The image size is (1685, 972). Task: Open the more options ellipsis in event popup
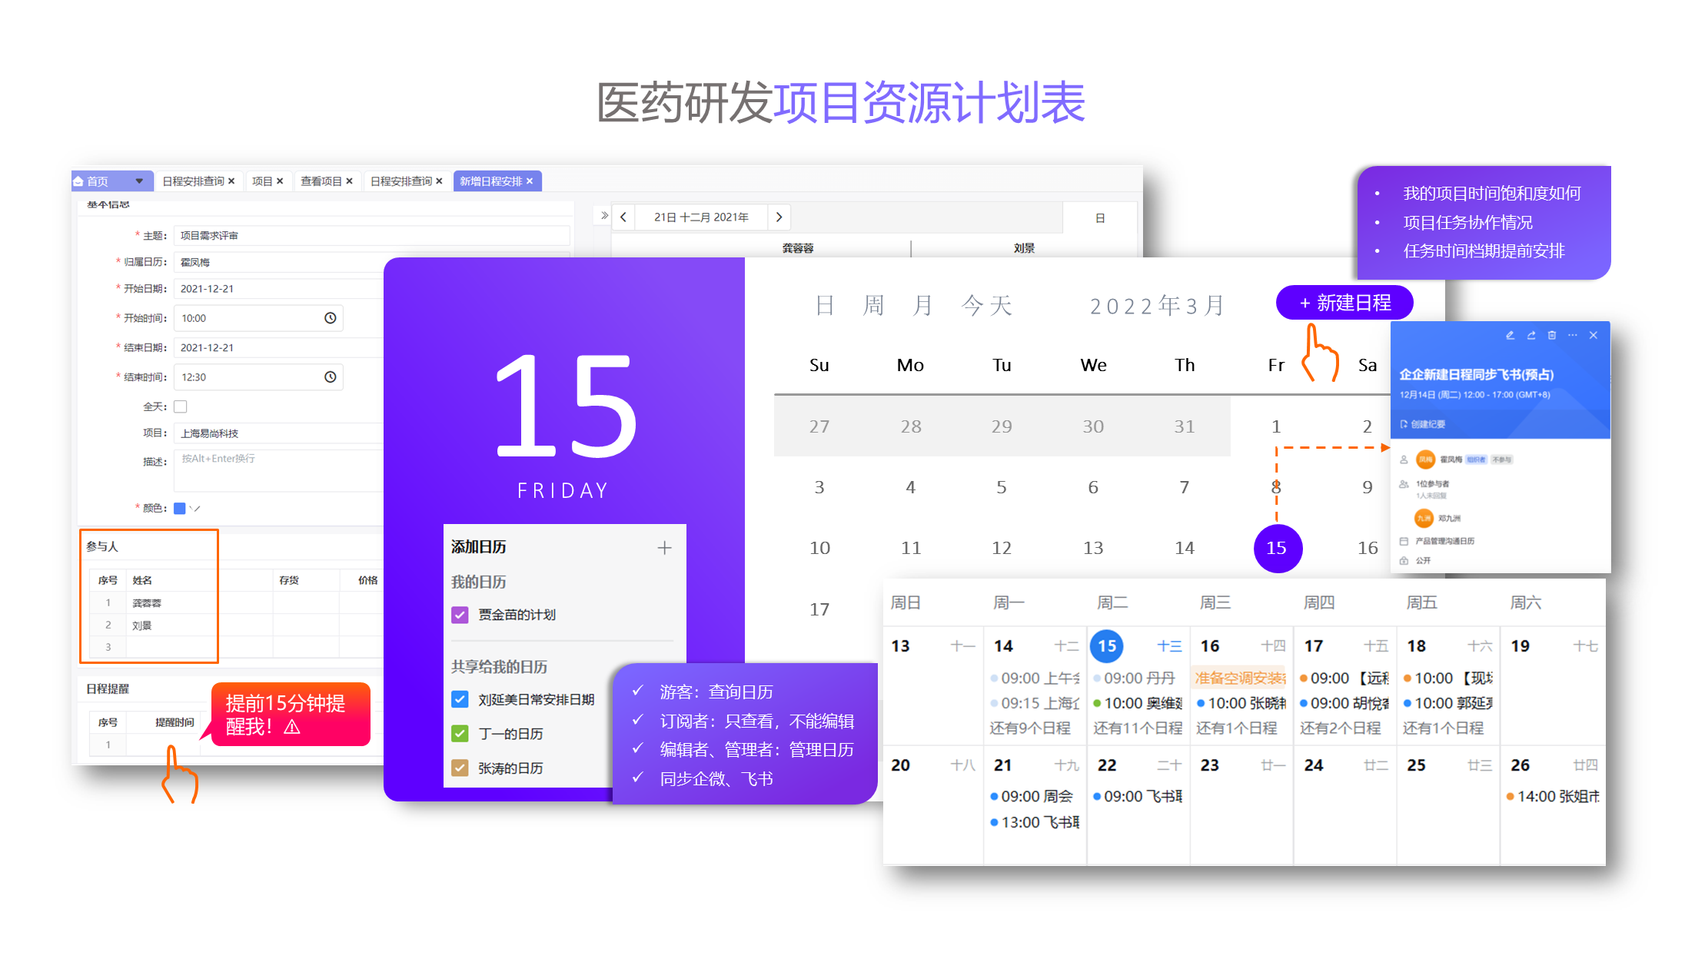(1573, 336)
